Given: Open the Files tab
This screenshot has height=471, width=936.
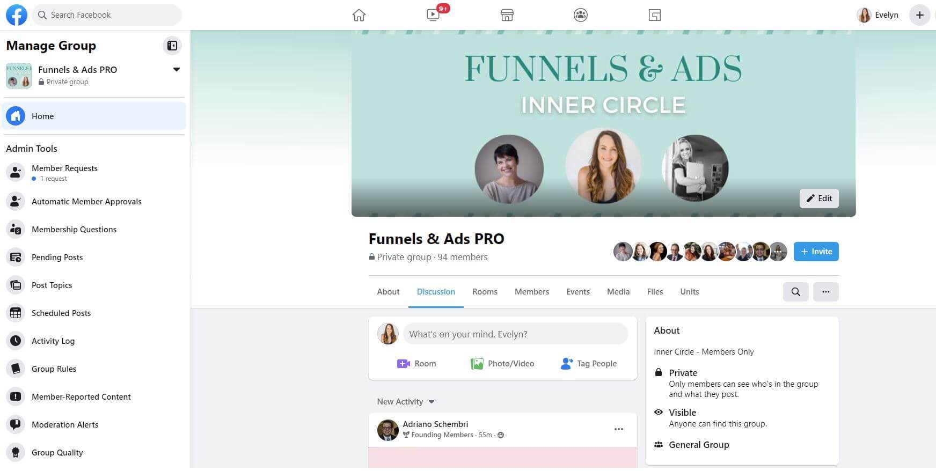Looking at the screenshot, I should point(655,292).
